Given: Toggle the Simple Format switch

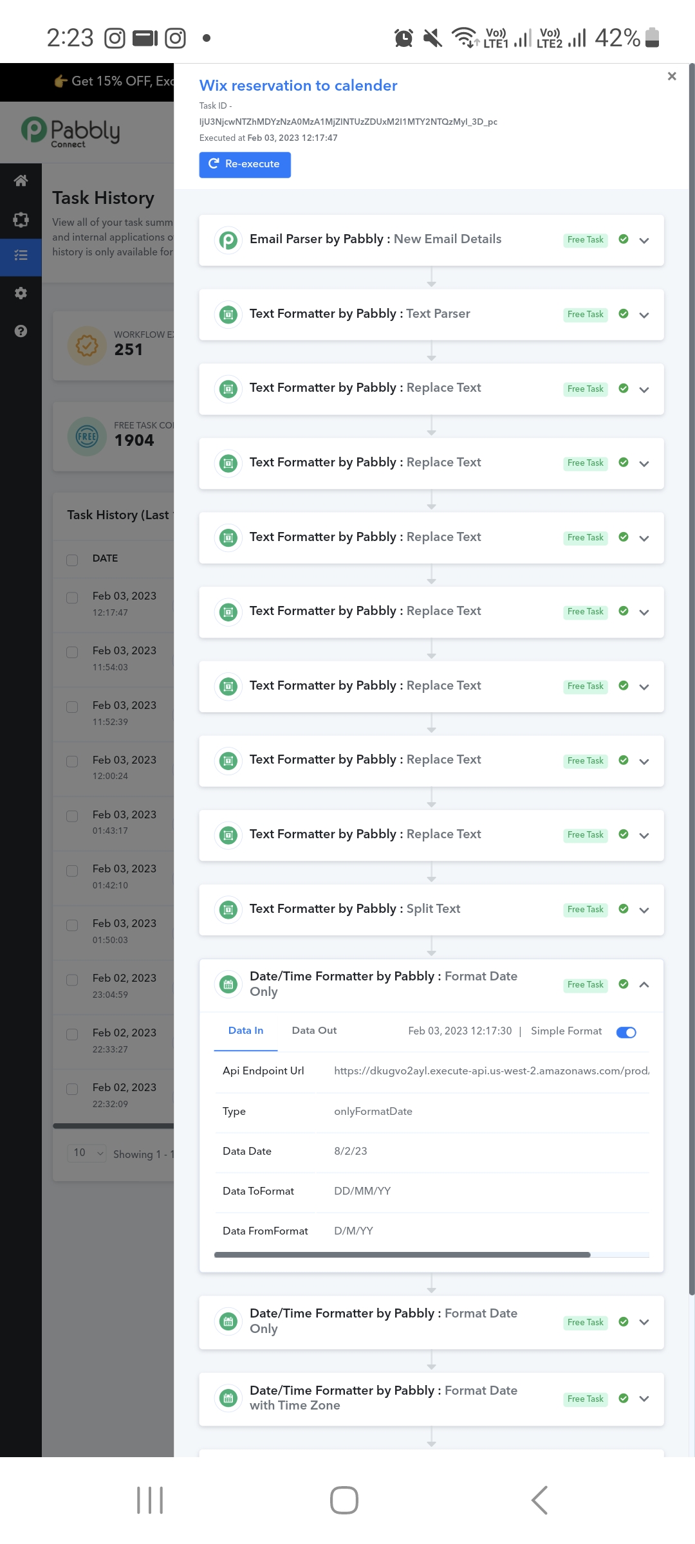Looking at the screenshot, I should [626, 1033].
